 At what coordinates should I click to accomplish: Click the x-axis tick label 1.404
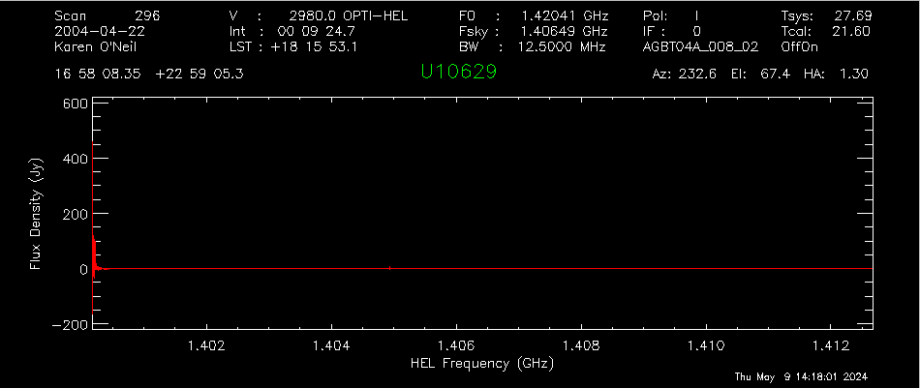click(x=331, y=346)
